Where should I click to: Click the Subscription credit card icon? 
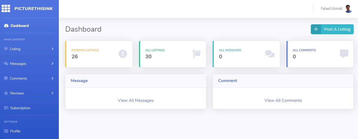click(x=6, y=108)
